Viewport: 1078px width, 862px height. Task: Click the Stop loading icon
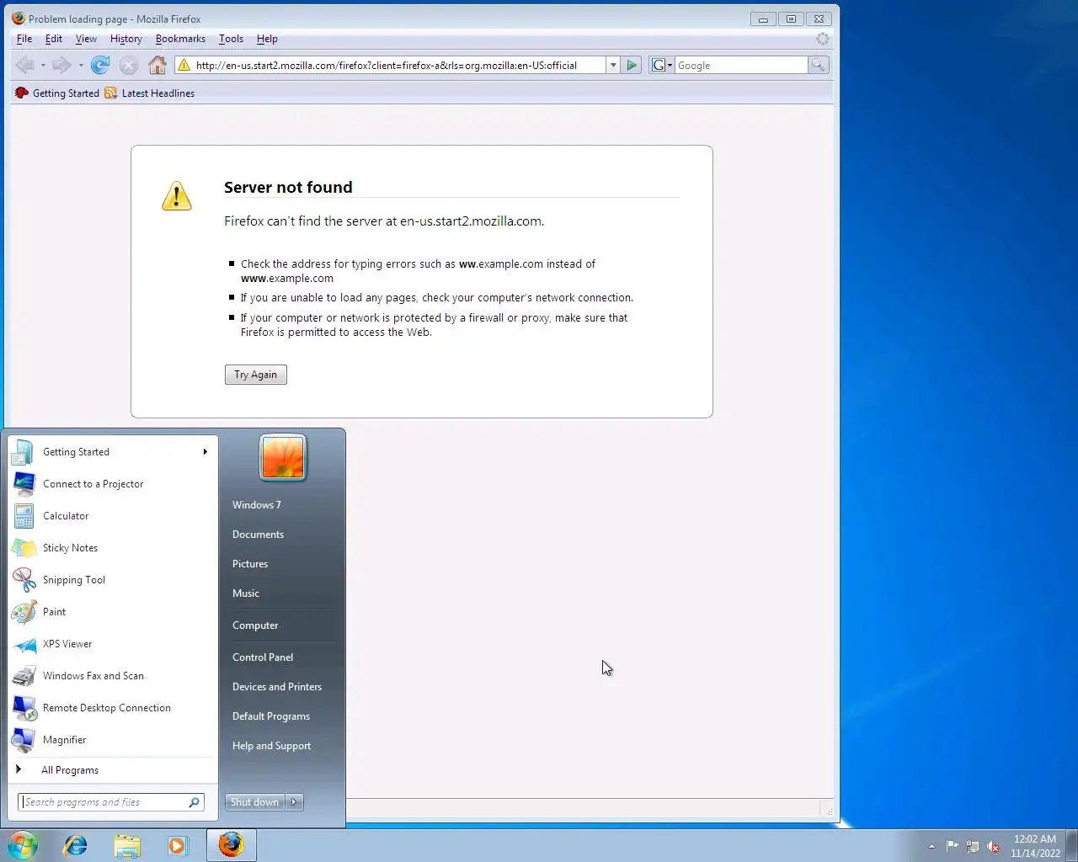(x=129, y=65)
